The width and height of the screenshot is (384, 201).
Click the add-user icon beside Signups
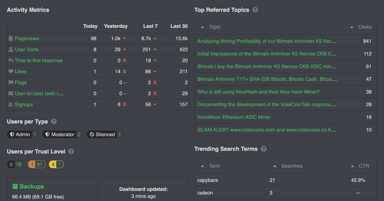(11, 105)
